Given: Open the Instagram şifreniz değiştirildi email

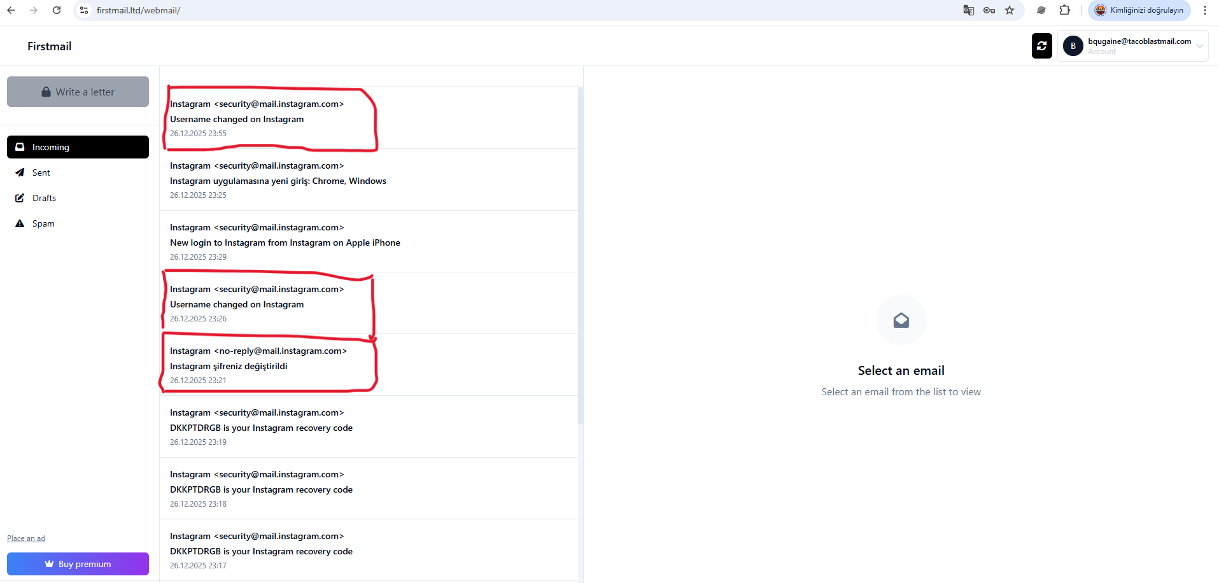Looking at the screenshot, I should point(369,365).
